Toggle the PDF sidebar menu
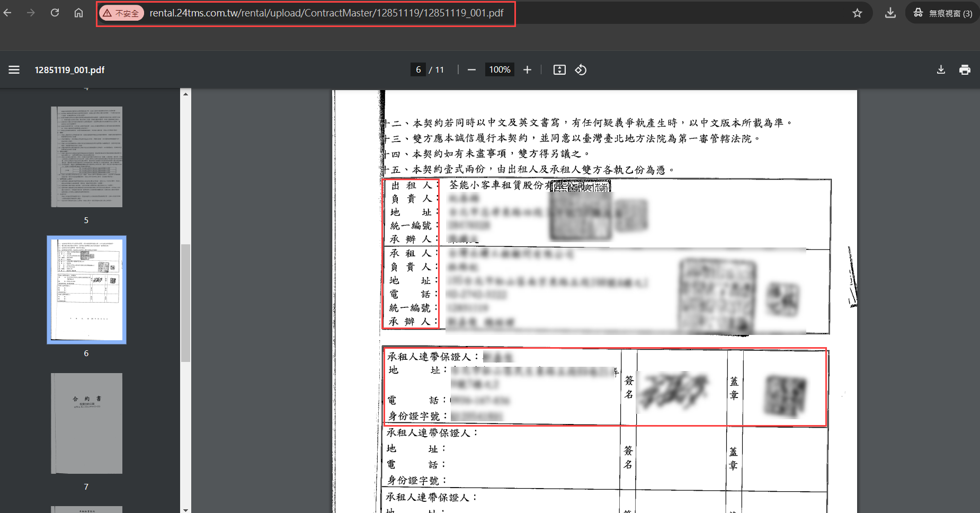Screen dimensions: 980x513 pos(14,70)
